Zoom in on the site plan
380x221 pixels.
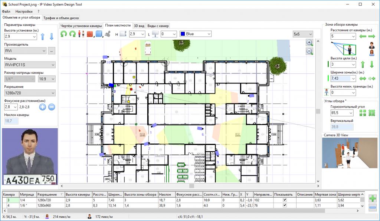point(309,43)
